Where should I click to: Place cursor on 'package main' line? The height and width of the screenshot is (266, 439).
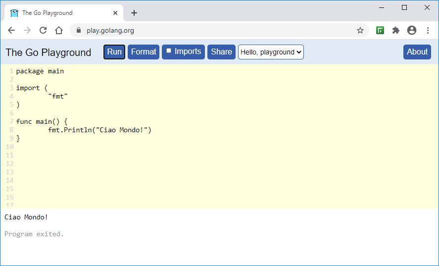[x=40, y=71]
